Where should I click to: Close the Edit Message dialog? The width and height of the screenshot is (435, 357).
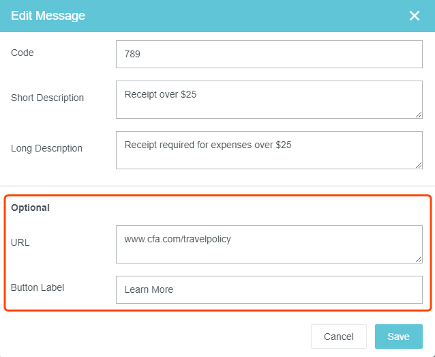click(415, 16)
